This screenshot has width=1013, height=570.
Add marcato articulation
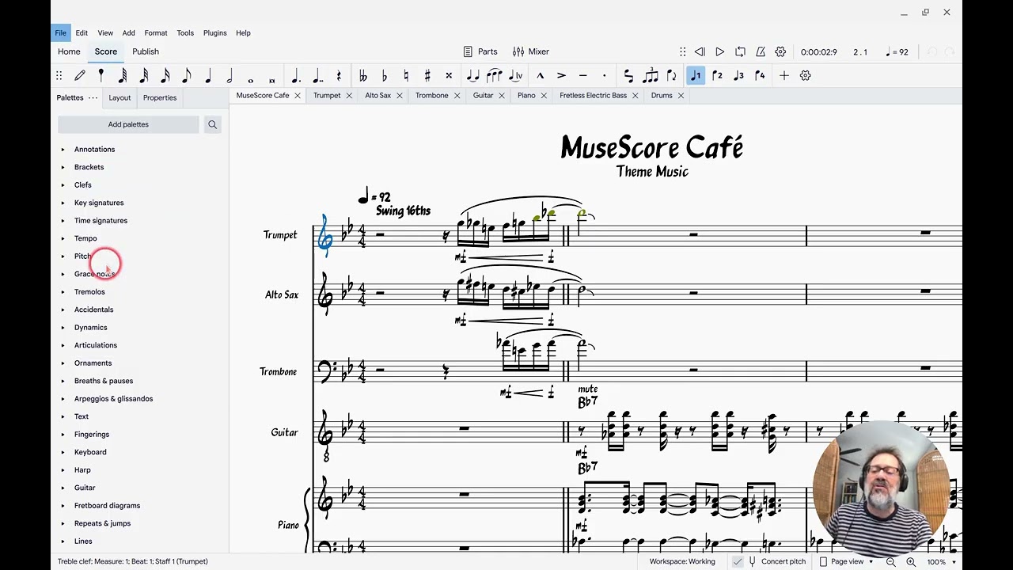coord(541,75)
